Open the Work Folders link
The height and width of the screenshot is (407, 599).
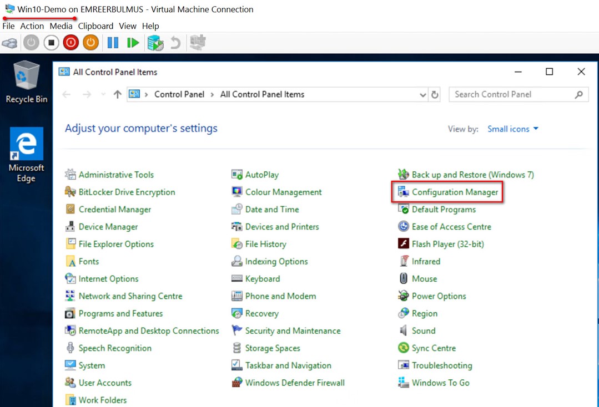[x=103, y=400]
